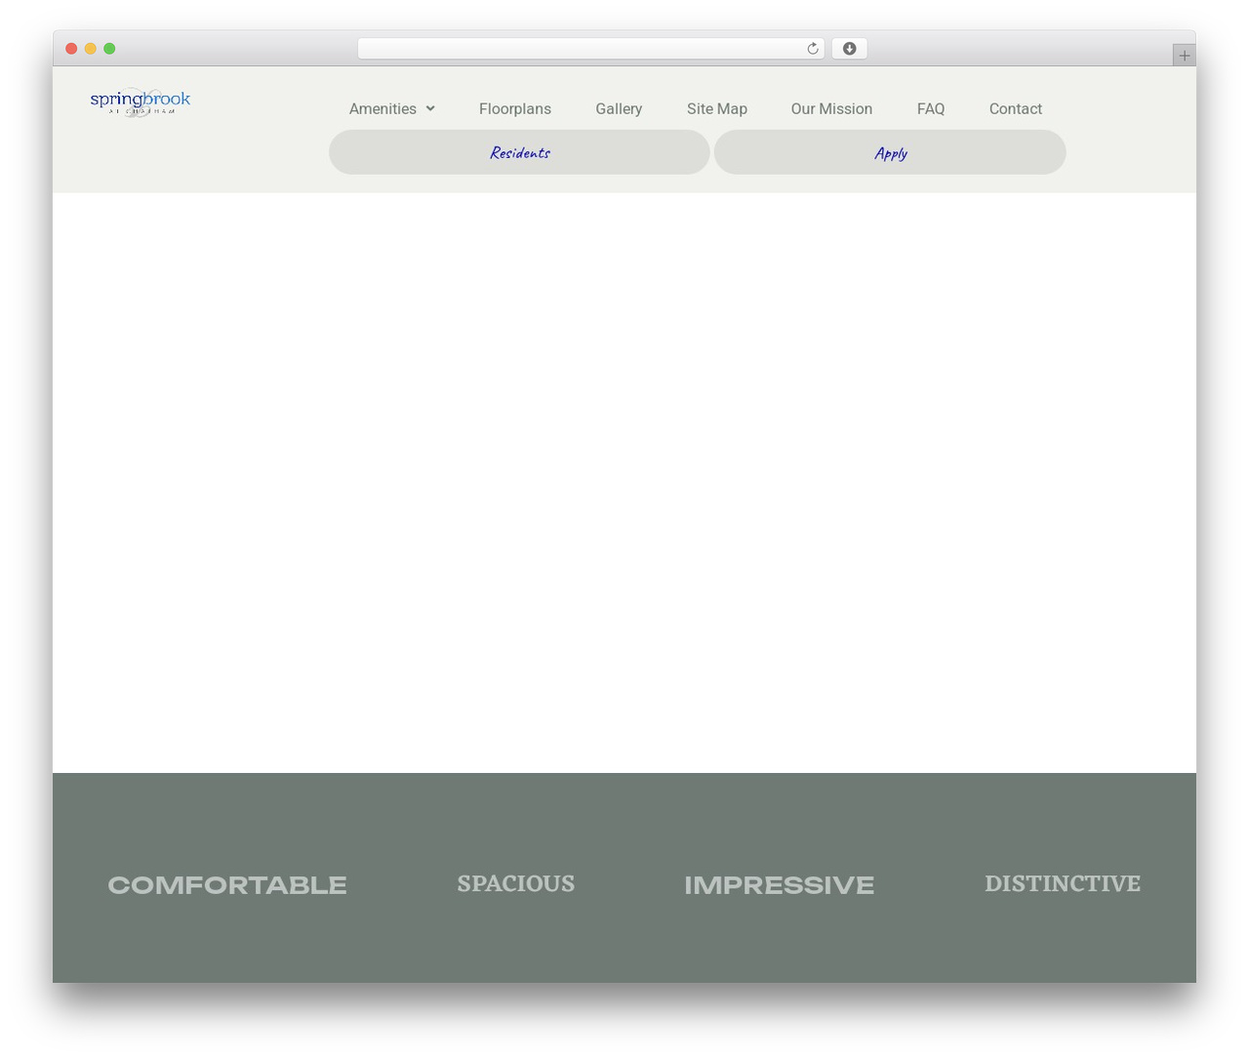Click the download arrow icon

pos(849,49)
